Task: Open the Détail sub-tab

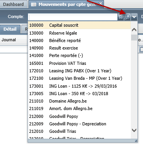Action: (x=10, y=29)
